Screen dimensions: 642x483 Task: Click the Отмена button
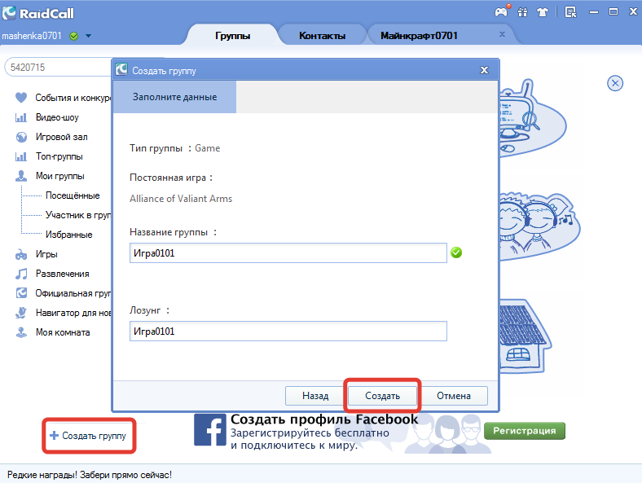click(454, 396)
